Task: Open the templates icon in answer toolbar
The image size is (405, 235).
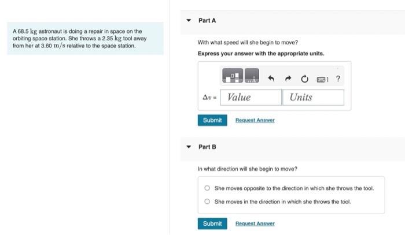Action: (233, 76)
